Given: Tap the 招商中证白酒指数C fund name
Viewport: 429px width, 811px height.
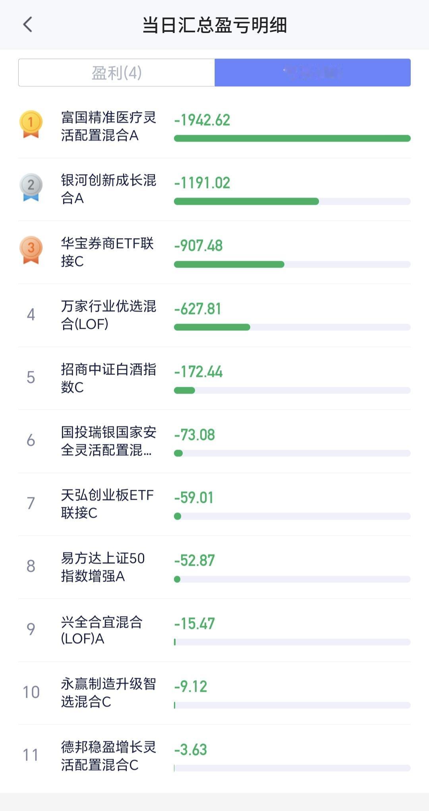Looking at the screenshot, I should [108, 378].
